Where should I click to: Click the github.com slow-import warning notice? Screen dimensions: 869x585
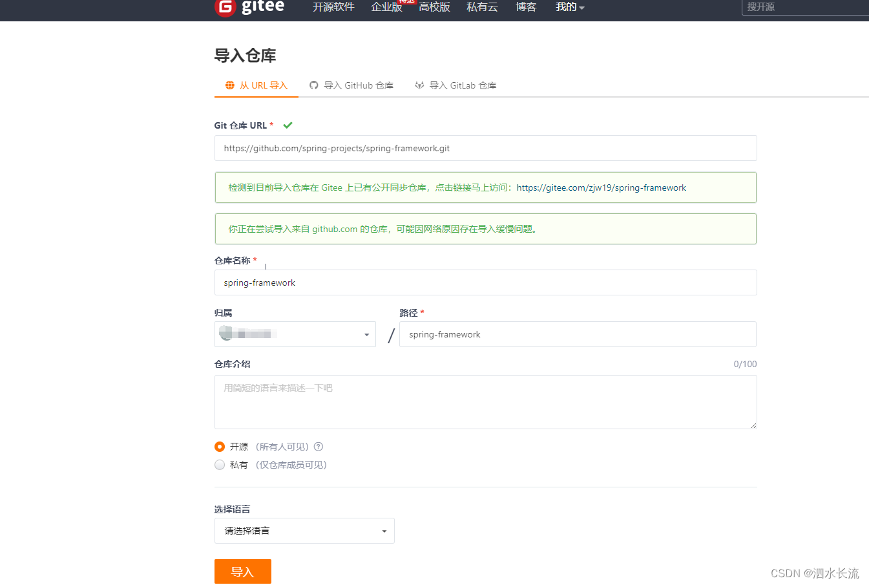pos(485,229)
